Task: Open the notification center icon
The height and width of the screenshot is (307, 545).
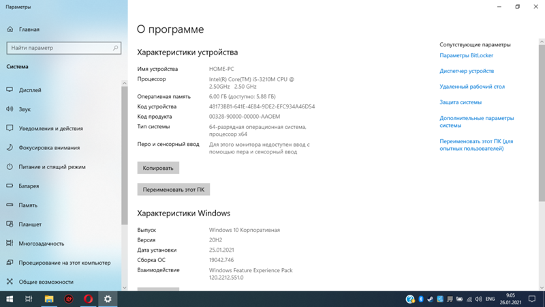Action: click(532, 299)
